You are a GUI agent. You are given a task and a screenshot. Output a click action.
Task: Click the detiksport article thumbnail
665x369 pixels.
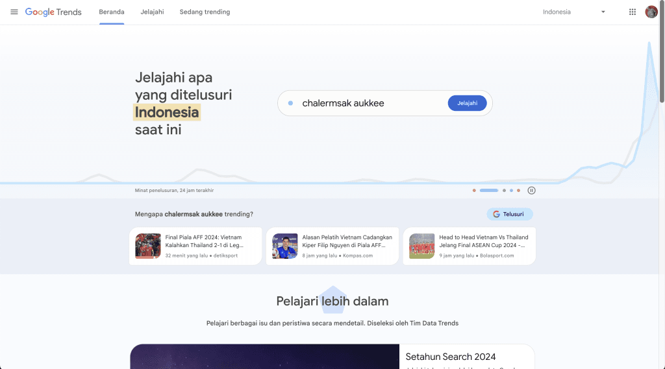pyautogui.click(x=148, y=246)
